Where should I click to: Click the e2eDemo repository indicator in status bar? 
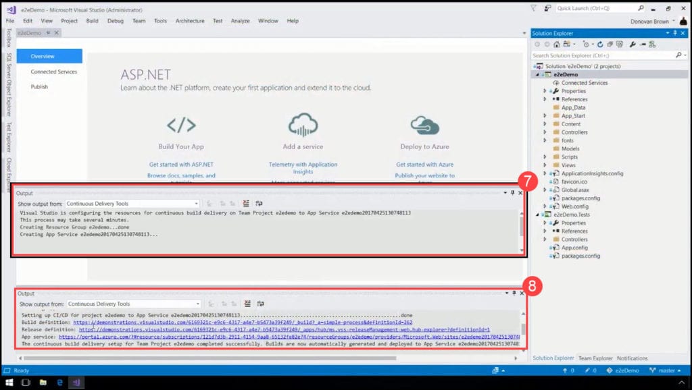pyautogui.click(x=622, y=370)
